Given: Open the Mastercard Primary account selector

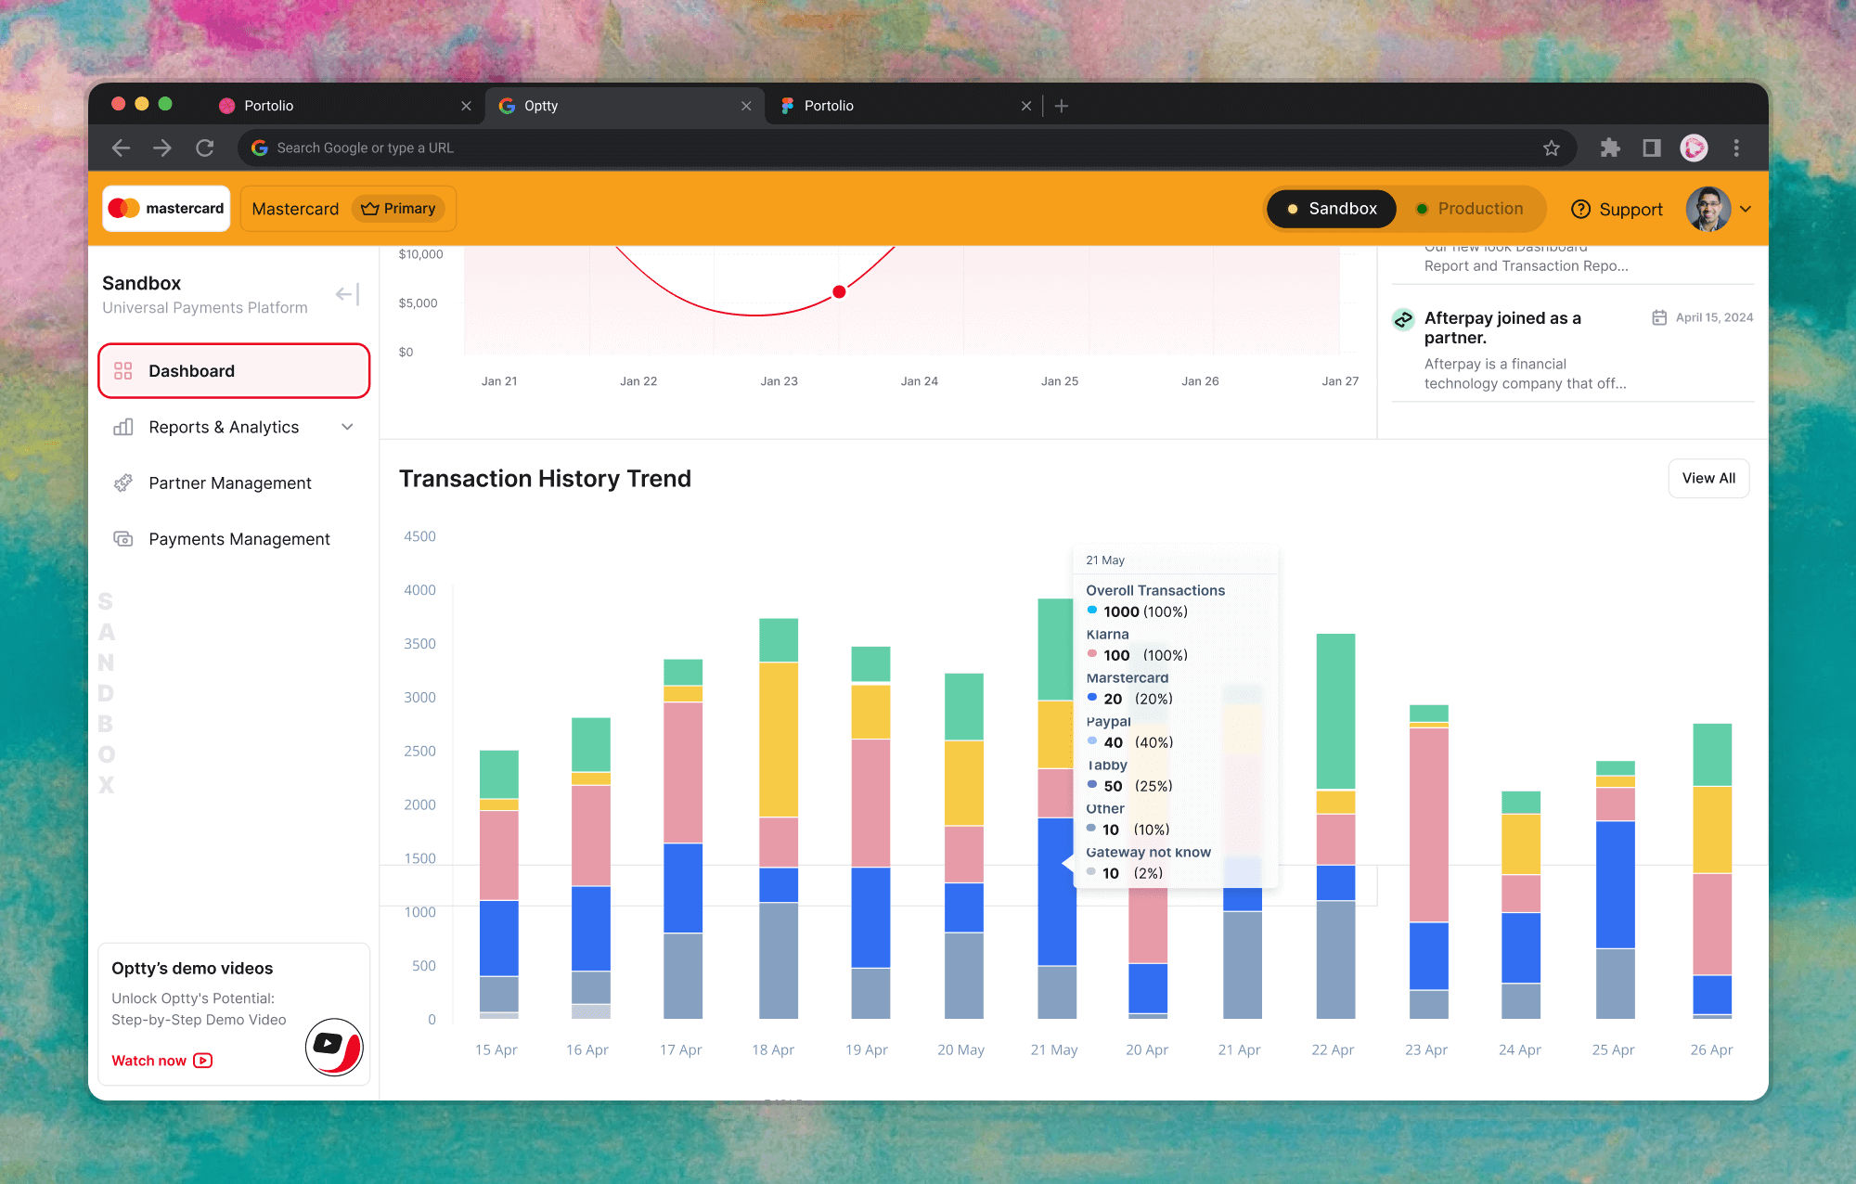Looking at the screenshot, I should [x=348, y=209].
